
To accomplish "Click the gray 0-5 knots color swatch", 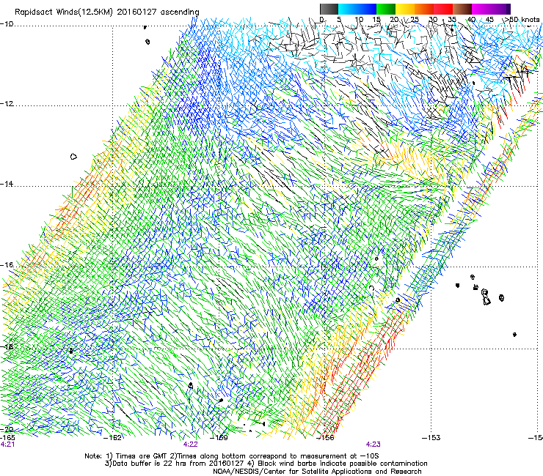I will pyautogui.click(x=329, y=9).
